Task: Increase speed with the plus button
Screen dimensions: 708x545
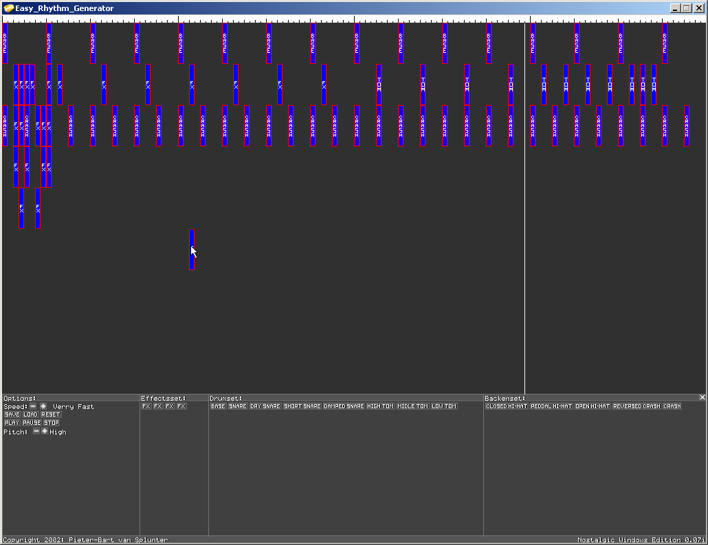Action: [43, 406]
